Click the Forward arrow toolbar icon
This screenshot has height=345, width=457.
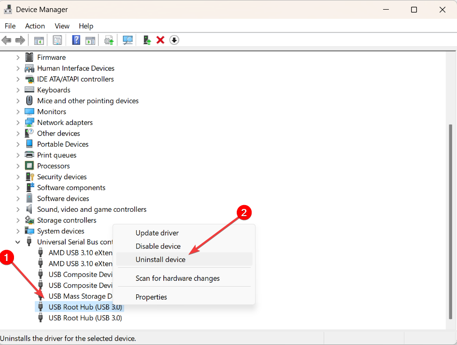(x=20, y=40)
